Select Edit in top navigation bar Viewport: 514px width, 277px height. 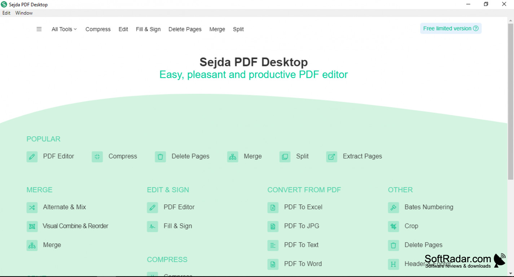pyautogui.click(x=123, y=29)
